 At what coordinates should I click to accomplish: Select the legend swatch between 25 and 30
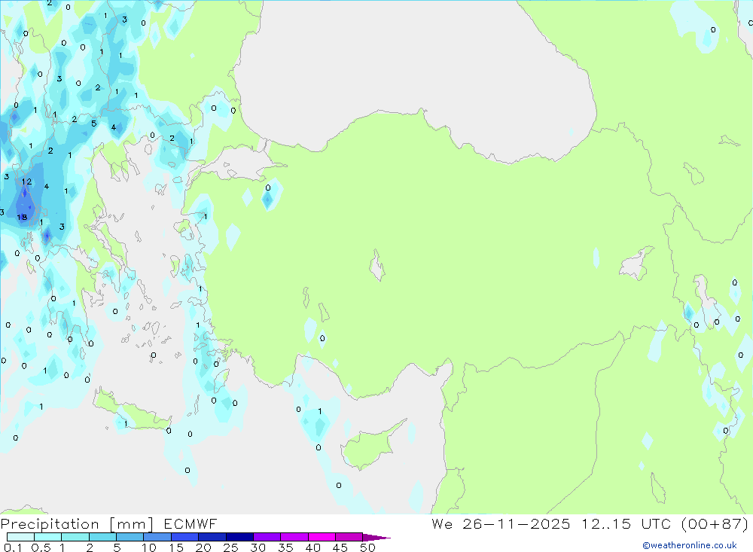239,537
